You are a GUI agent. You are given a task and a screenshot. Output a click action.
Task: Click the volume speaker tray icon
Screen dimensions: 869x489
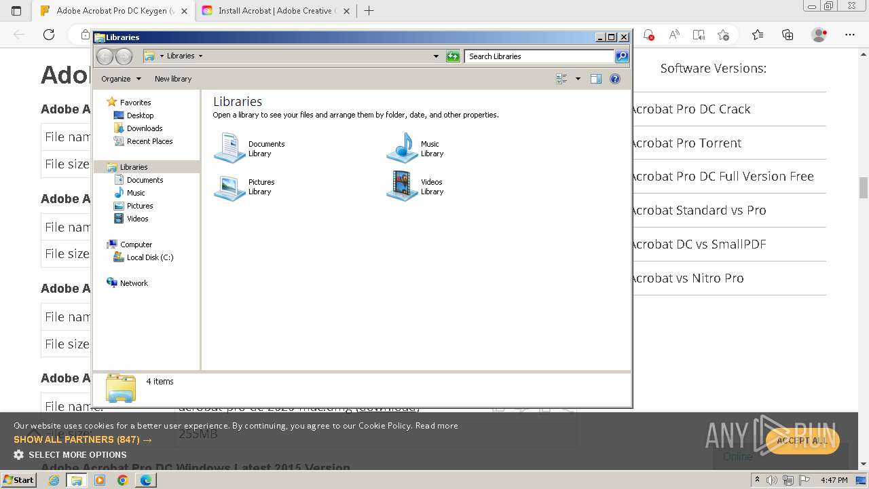tap(773, 480)
